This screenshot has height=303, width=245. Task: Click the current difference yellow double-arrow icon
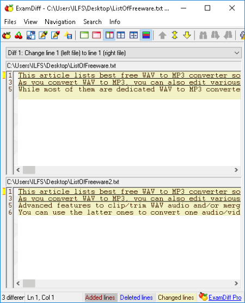(x=175, y=35)
